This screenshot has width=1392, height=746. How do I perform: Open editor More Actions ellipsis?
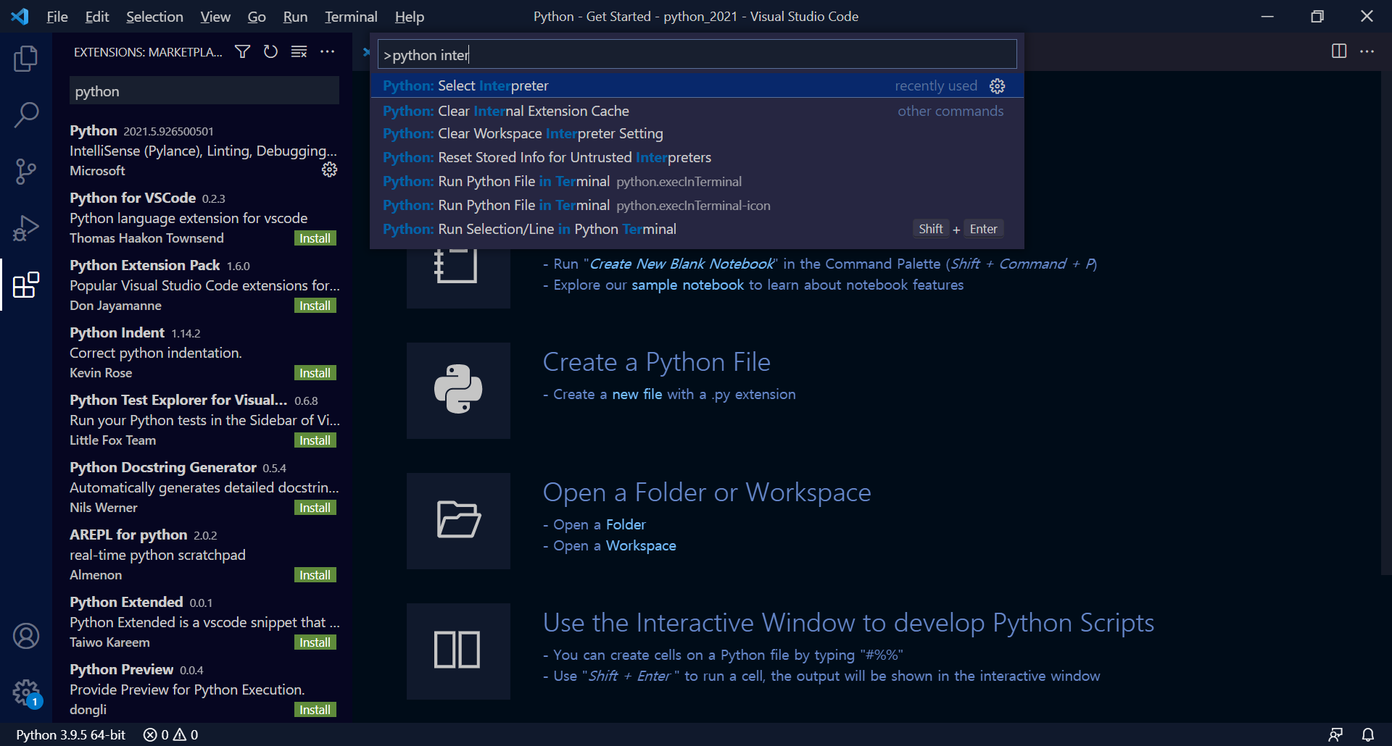point(1367,51)
